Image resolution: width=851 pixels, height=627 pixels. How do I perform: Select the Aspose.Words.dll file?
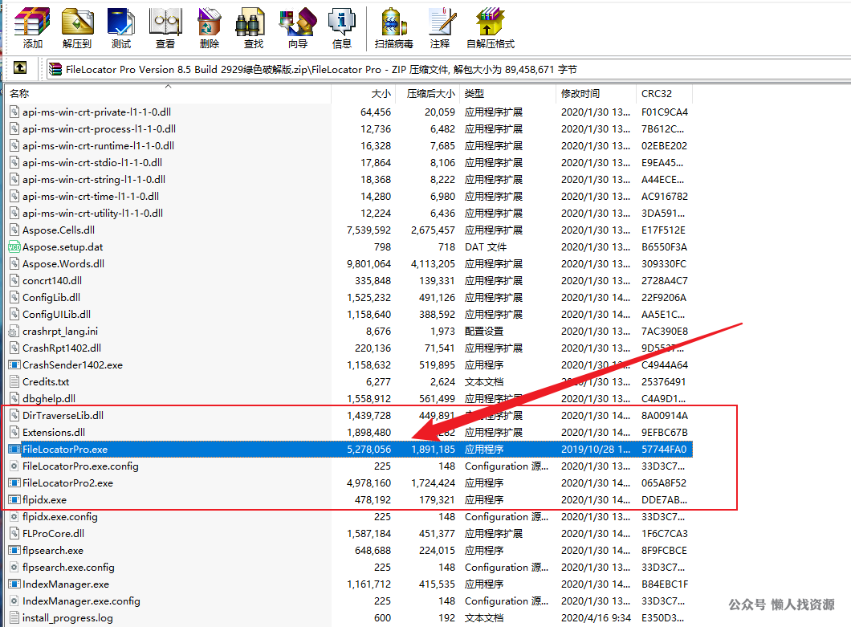click(63, 263)
